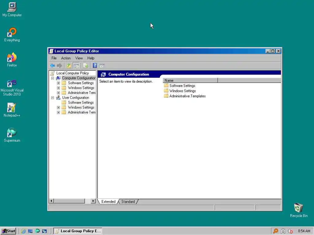Click the Name column header
This screenshot has height=235, width=314.
click(x=190, y=80)
